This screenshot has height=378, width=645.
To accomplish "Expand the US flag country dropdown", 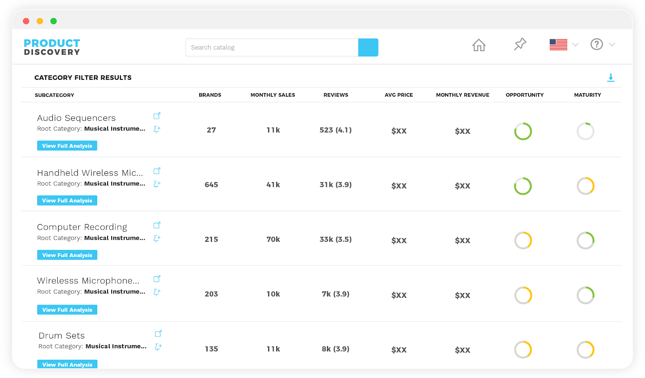I will (x=576, y=45).
